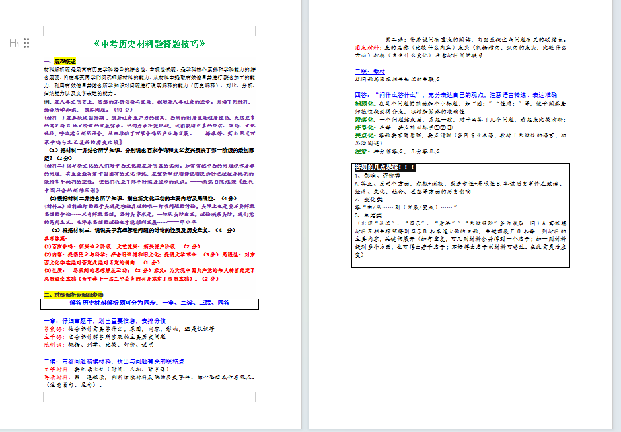Click the green label 注意:
The image size is (621, 432).
coord(361,151)
